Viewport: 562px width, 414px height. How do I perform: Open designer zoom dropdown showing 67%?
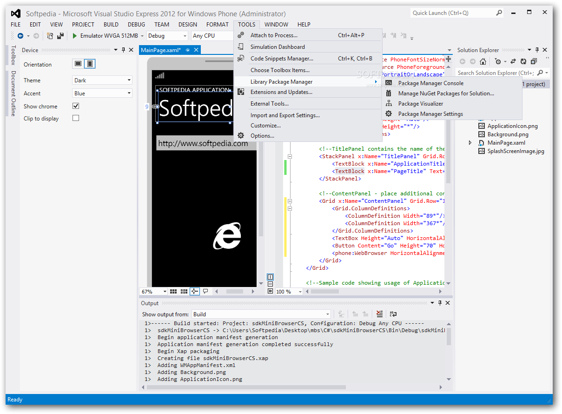(x=154, y=292)
